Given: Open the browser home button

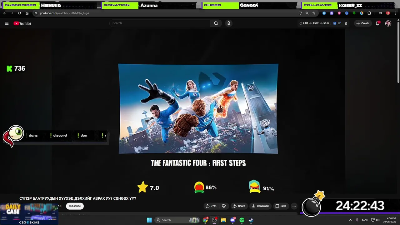Looking at the screenshot, I should pos(27,13).
